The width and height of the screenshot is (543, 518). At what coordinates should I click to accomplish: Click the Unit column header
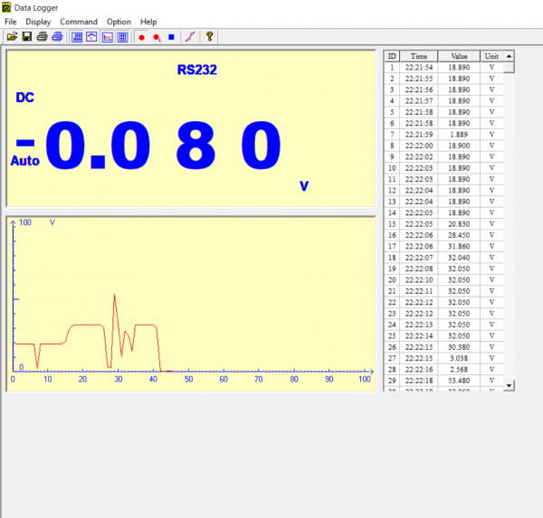(491, 56)
